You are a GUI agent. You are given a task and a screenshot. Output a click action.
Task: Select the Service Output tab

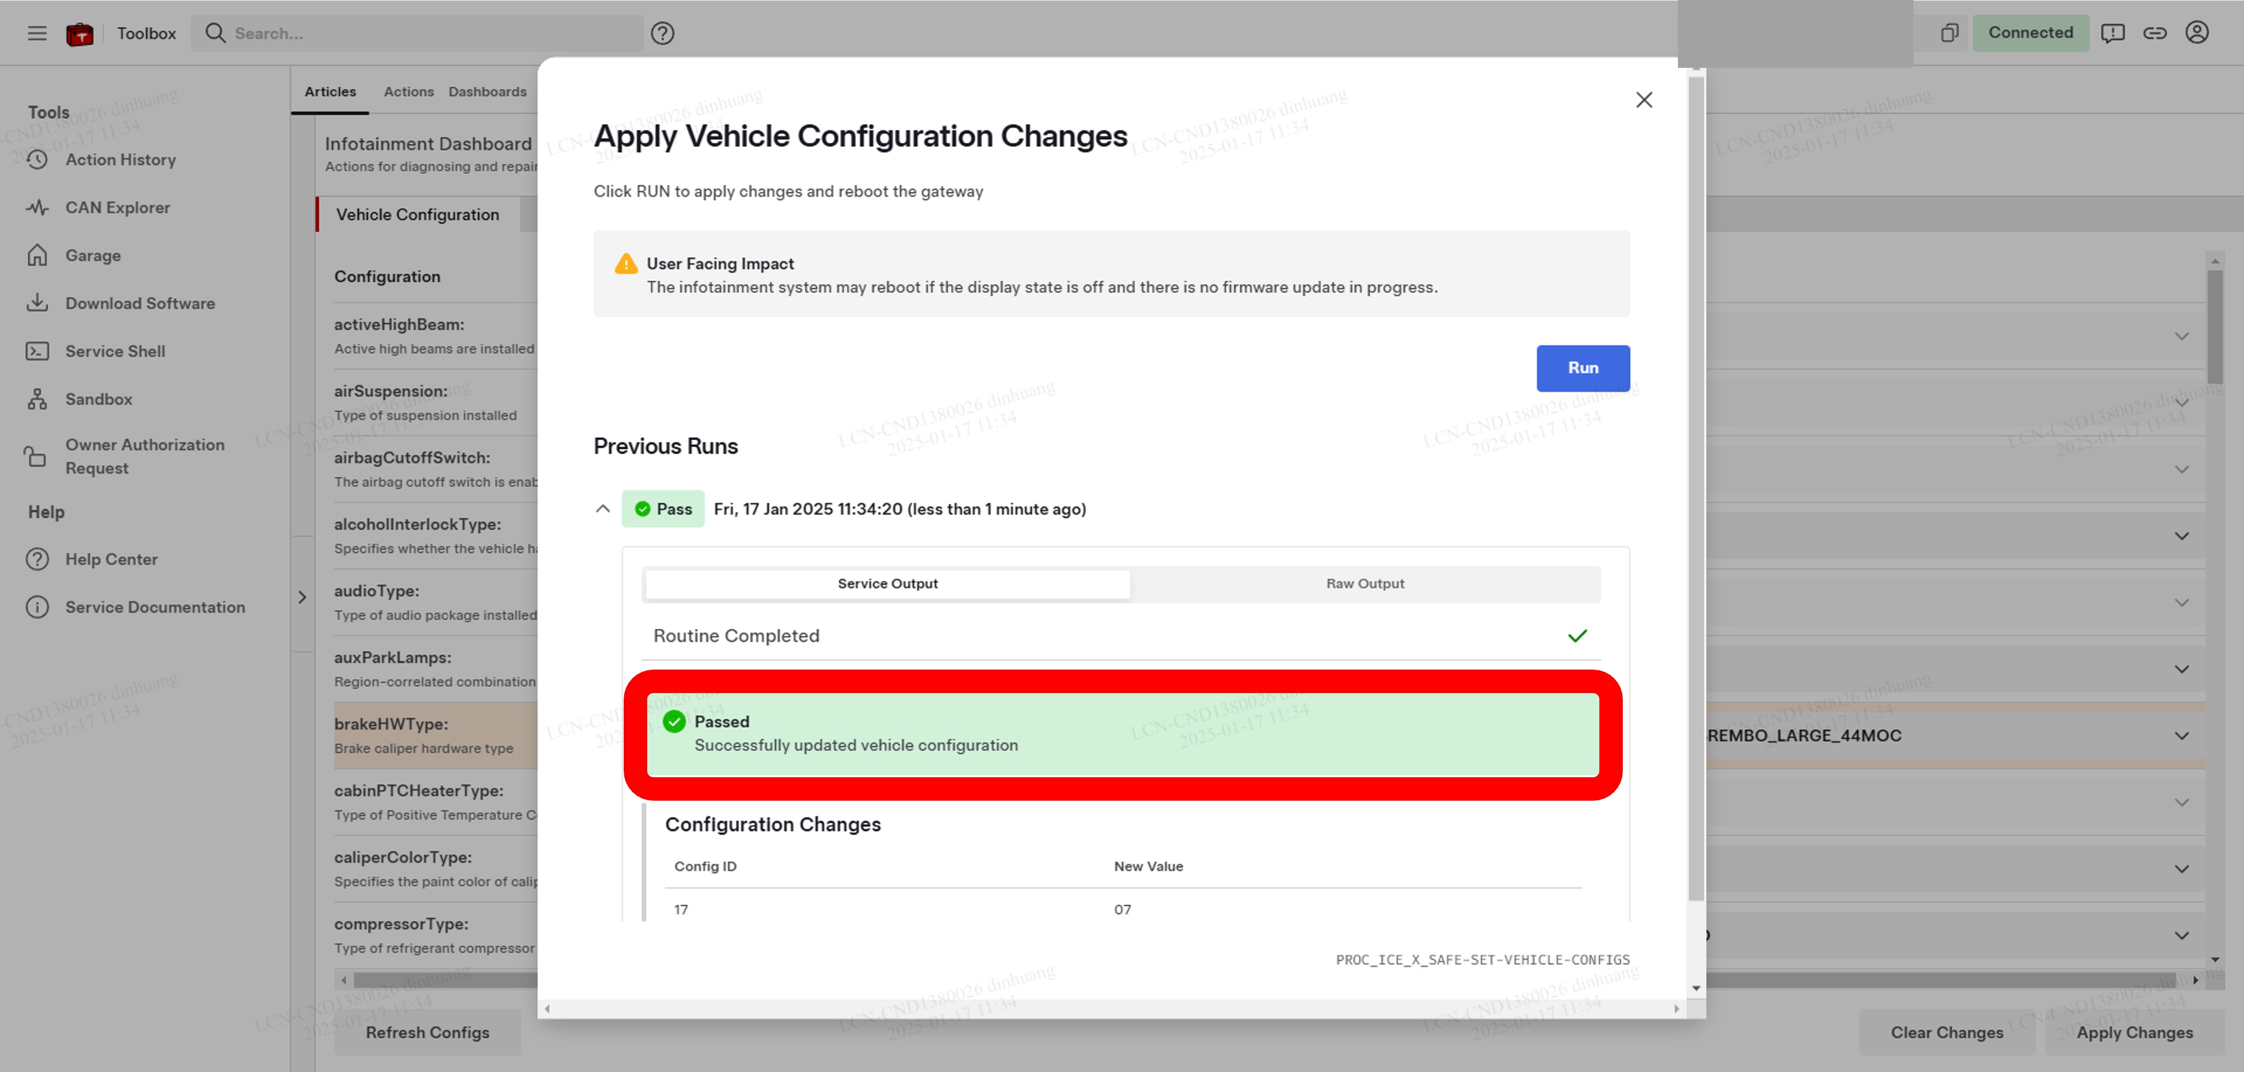coord(887,583)
